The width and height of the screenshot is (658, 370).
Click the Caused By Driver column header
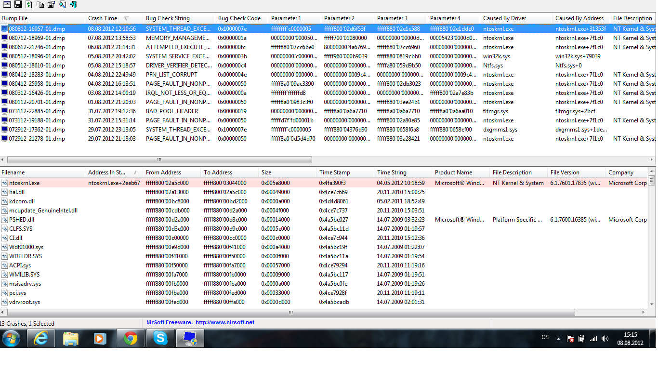pos(516,18)
